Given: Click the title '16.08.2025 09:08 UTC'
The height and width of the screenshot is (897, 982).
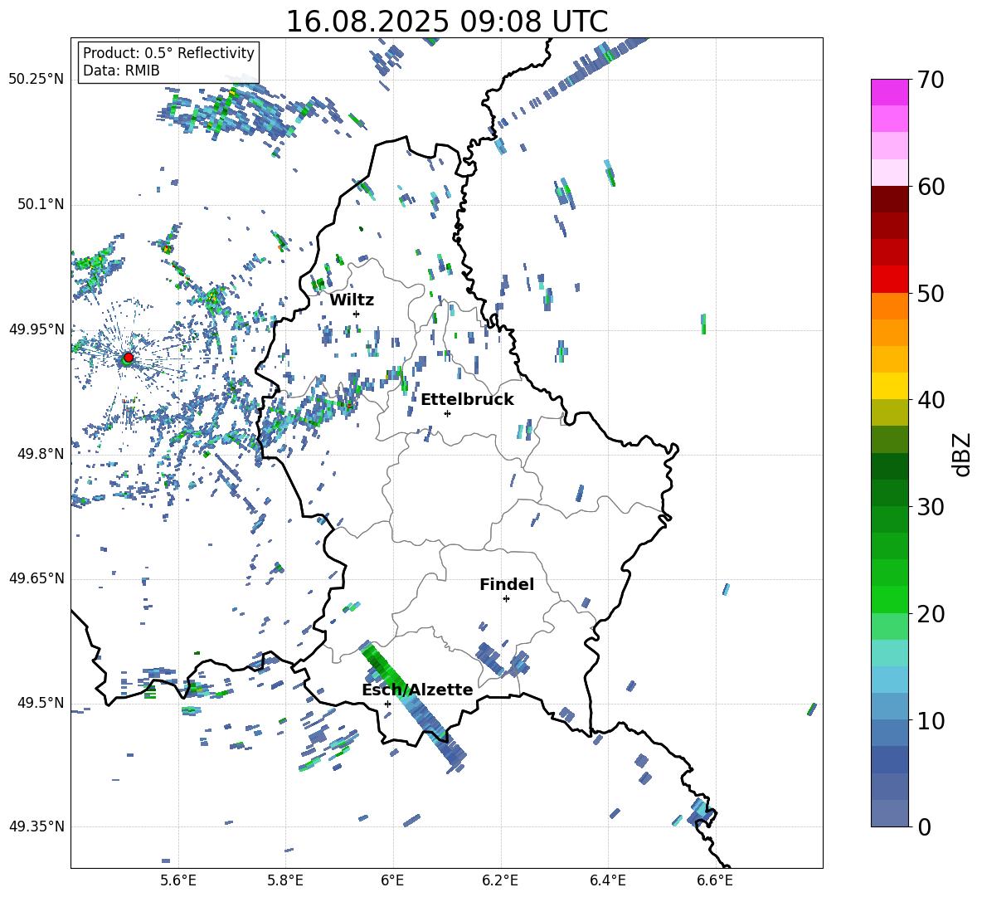Looking at the screenshot, I should point(446,22).
